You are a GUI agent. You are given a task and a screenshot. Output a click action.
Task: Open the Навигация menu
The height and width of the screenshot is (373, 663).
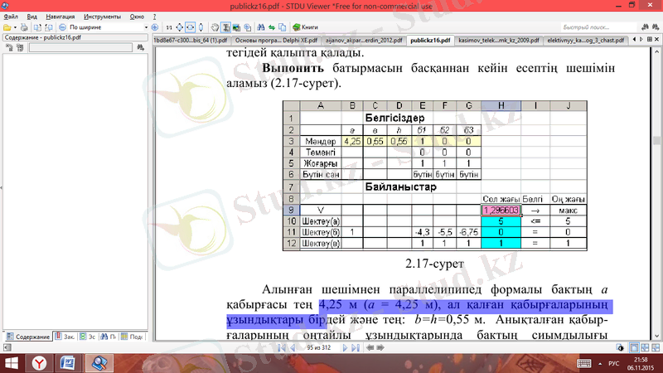pyautogui.click(x=59, y=17)
